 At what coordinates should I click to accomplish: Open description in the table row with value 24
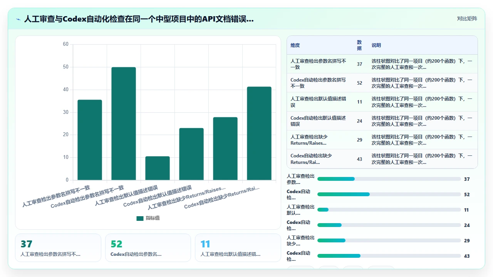(422, 121)
